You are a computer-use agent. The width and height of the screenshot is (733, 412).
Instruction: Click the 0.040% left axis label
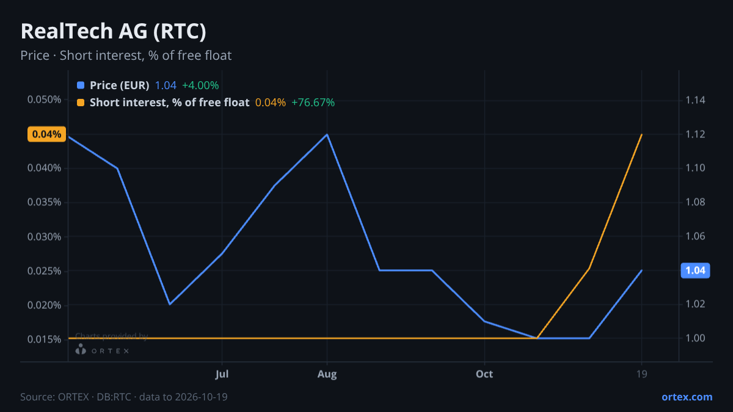click(x=44, y=168)
